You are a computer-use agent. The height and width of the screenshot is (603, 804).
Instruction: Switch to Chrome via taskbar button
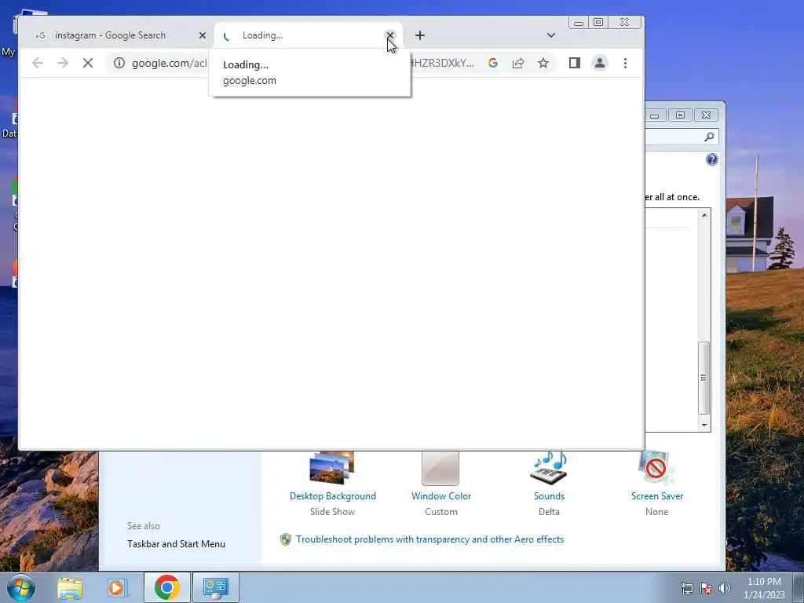click(x=166, y=587)
